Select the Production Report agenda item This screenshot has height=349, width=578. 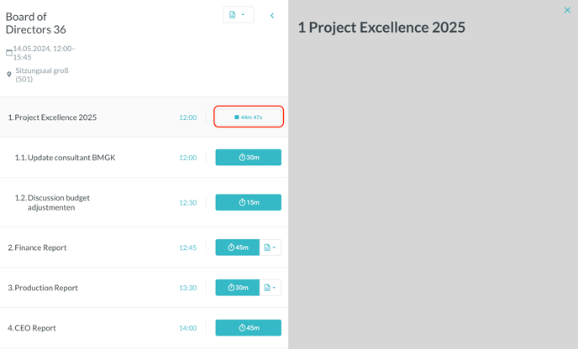pyautogui.click(x=45, y=288)
